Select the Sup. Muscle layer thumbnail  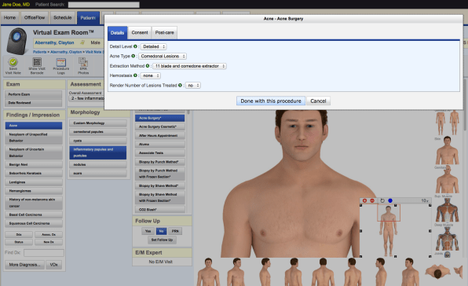tap(447, 211)
